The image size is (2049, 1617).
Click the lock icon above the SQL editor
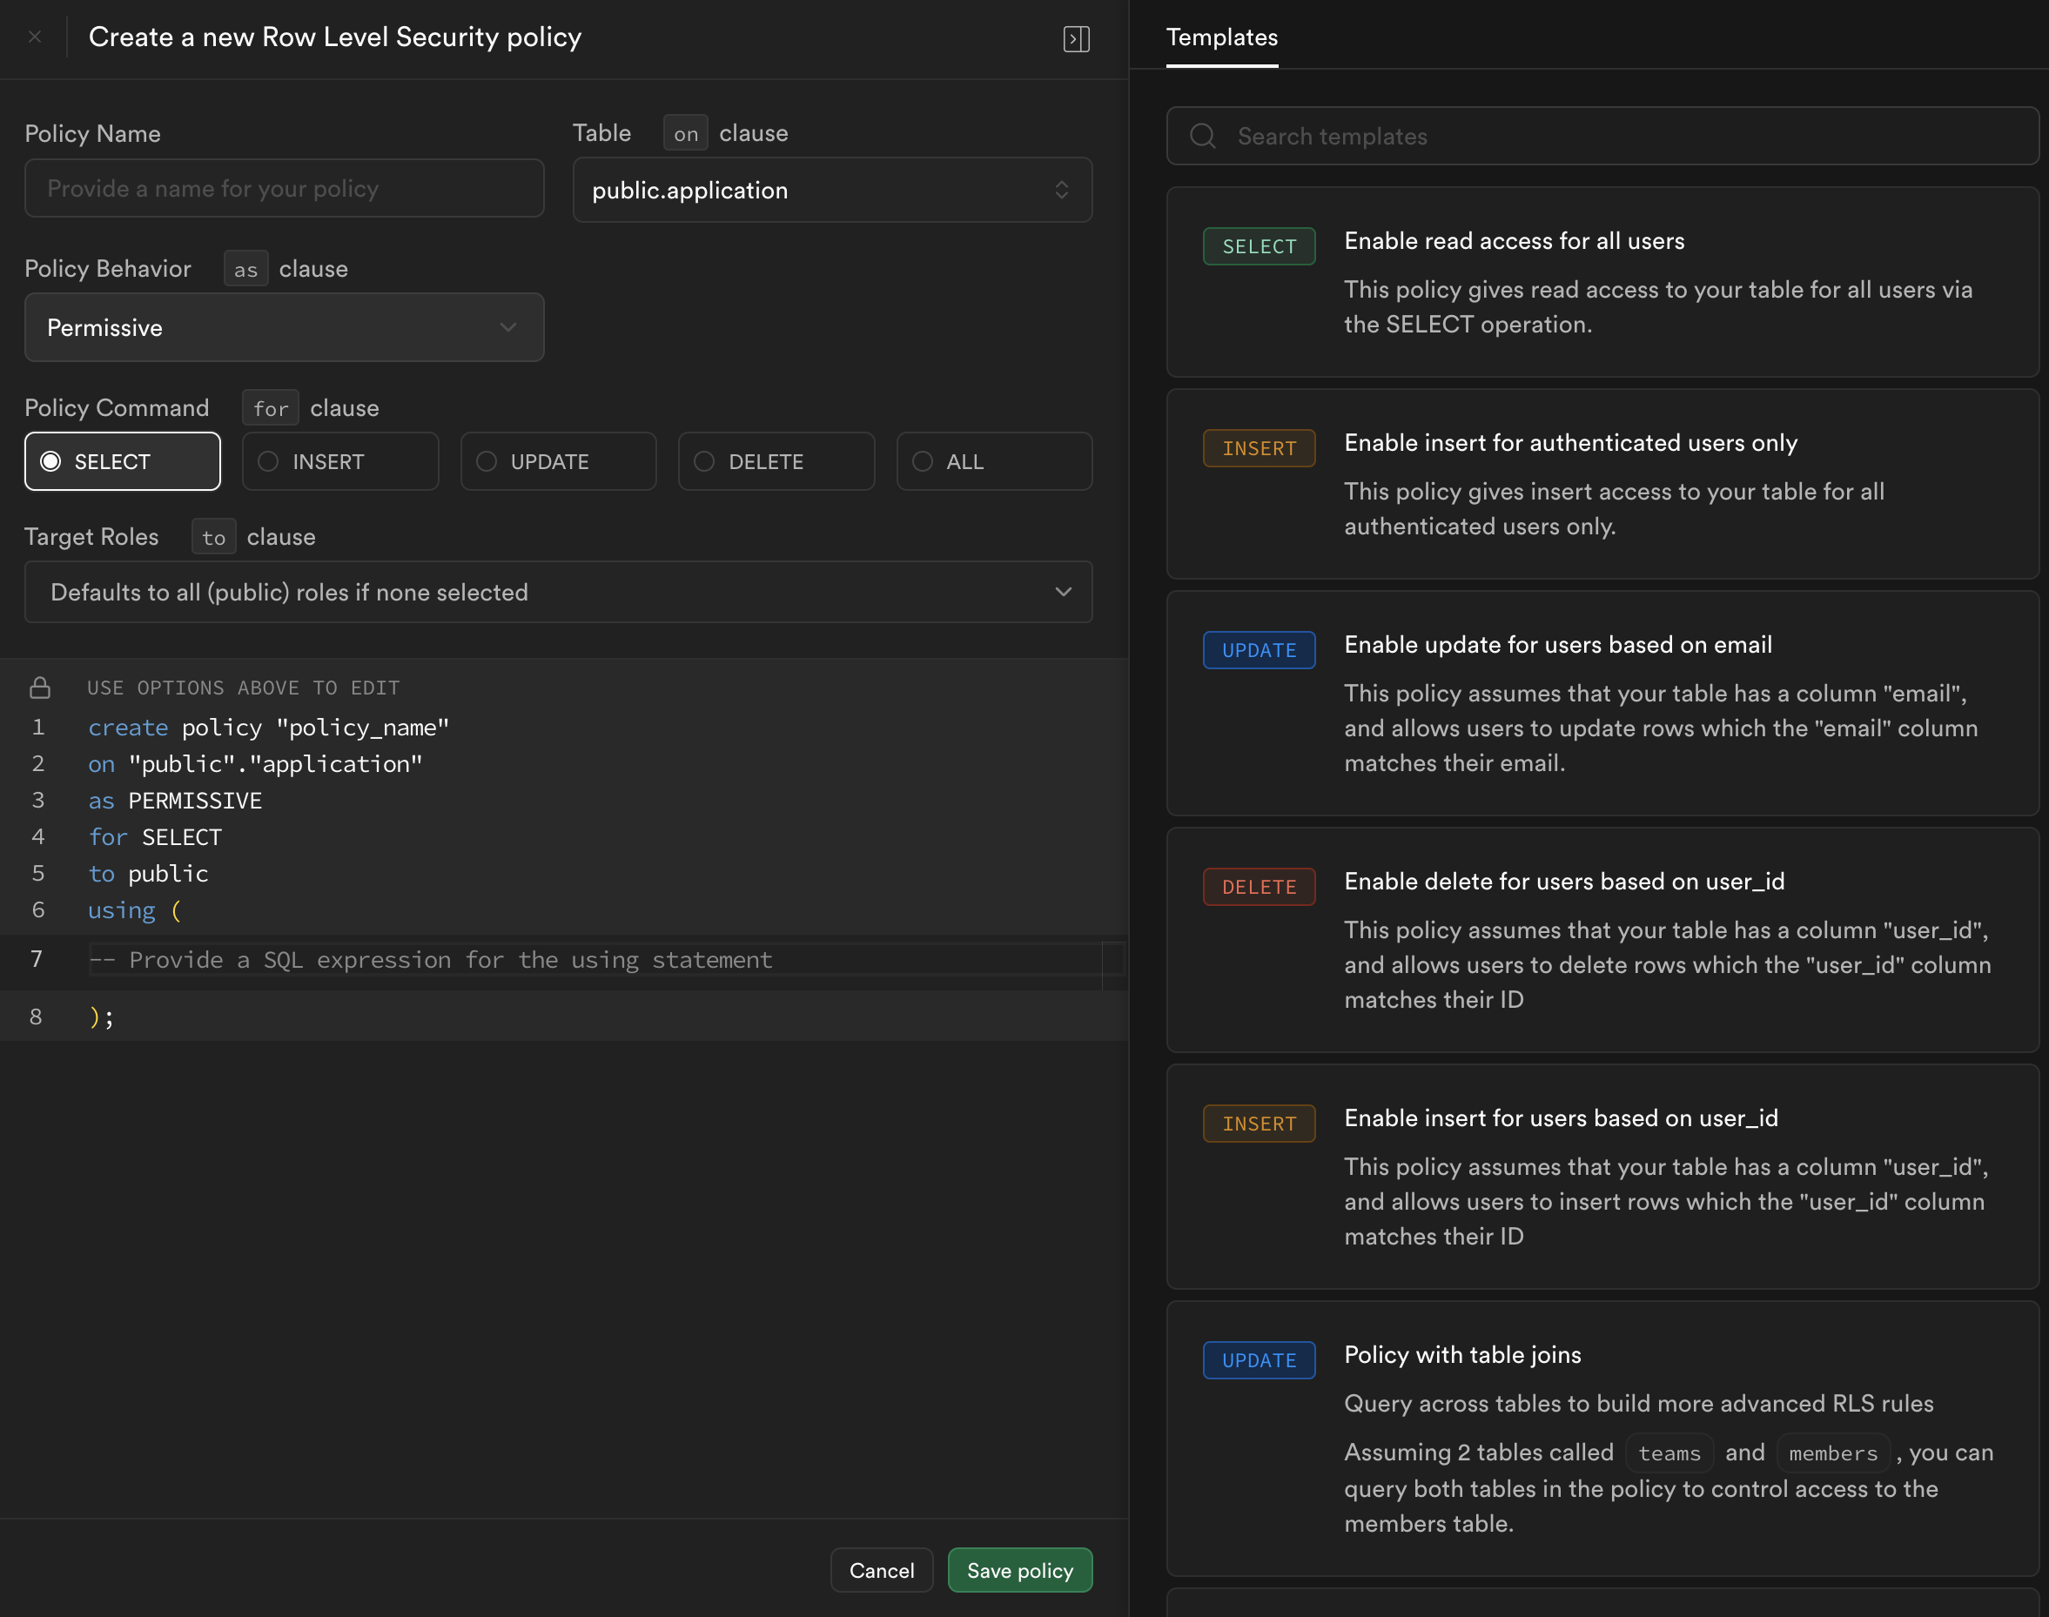click(40, 688)
